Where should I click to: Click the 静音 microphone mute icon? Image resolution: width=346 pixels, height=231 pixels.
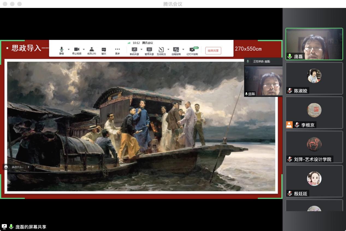[61, 49]
